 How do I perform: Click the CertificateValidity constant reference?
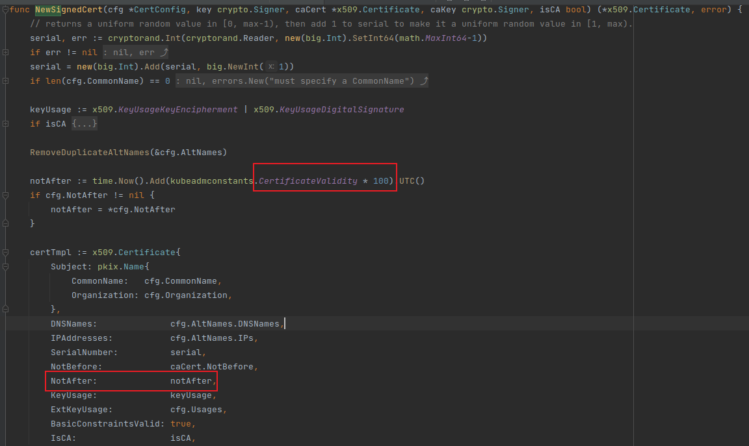(308, 180)
